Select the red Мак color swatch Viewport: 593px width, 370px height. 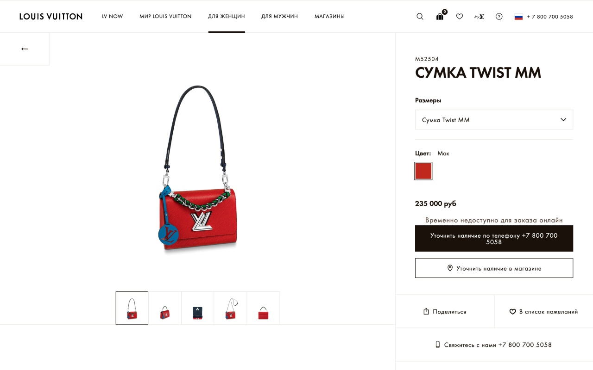423,171
